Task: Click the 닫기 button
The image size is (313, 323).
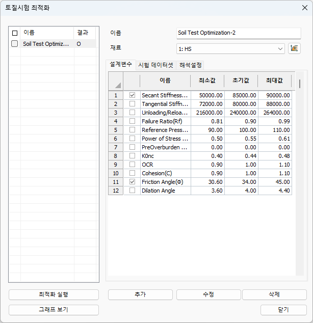Action: coord(283,310)
